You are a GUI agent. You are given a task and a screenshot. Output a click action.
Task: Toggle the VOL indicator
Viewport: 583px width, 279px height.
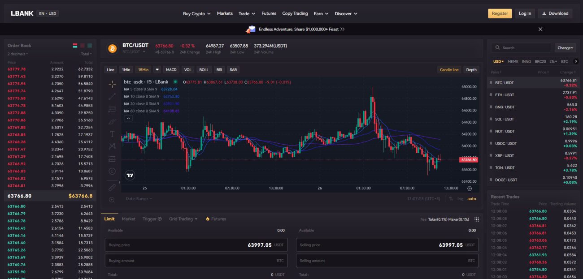(x=187, y=70)
